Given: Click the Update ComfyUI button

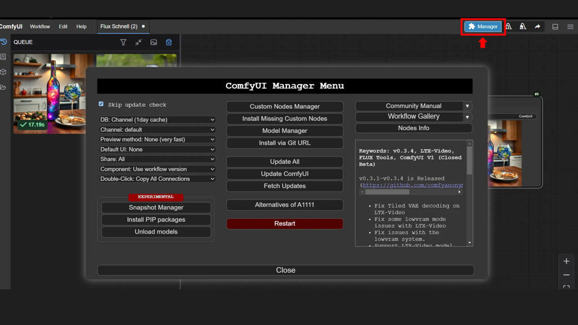Looking at the screenshot, I should tap(285, 174).
